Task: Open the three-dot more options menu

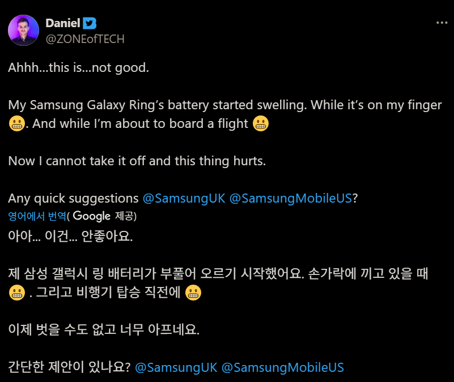Action: pyautogui.click(x=442, y=23)
